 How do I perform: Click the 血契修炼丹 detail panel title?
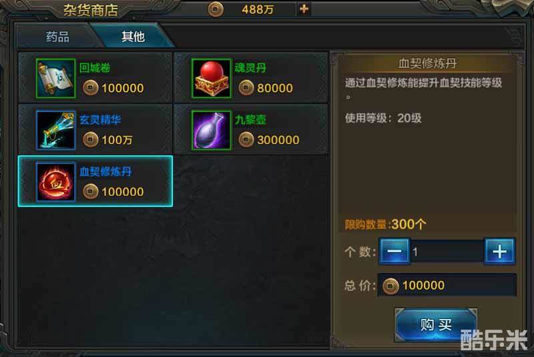click(427, 63)
